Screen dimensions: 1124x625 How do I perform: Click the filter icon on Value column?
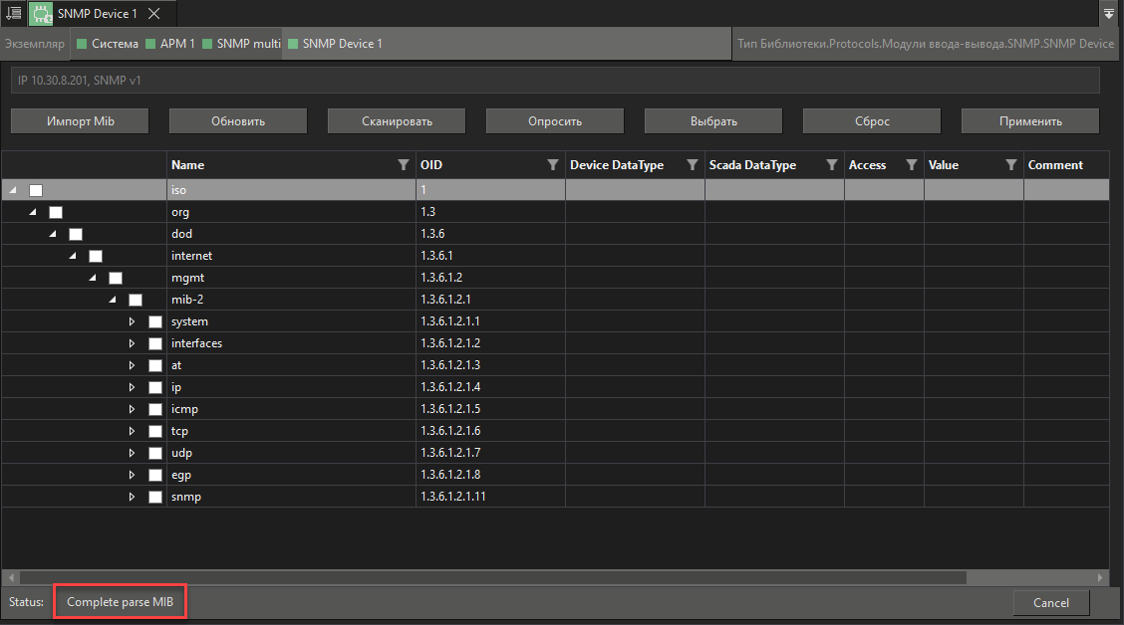click(x=1010, y=164)
